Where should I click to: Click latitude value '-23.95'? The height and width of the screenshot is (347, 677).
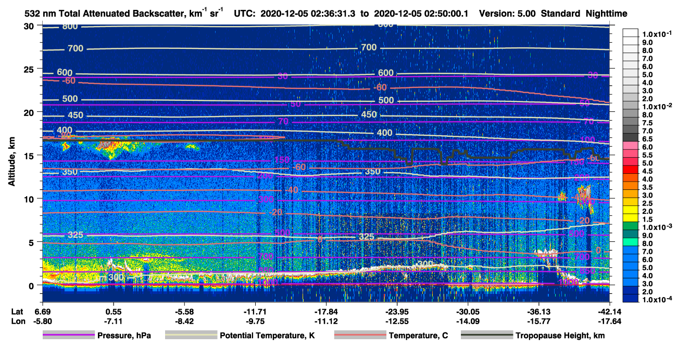397,312
